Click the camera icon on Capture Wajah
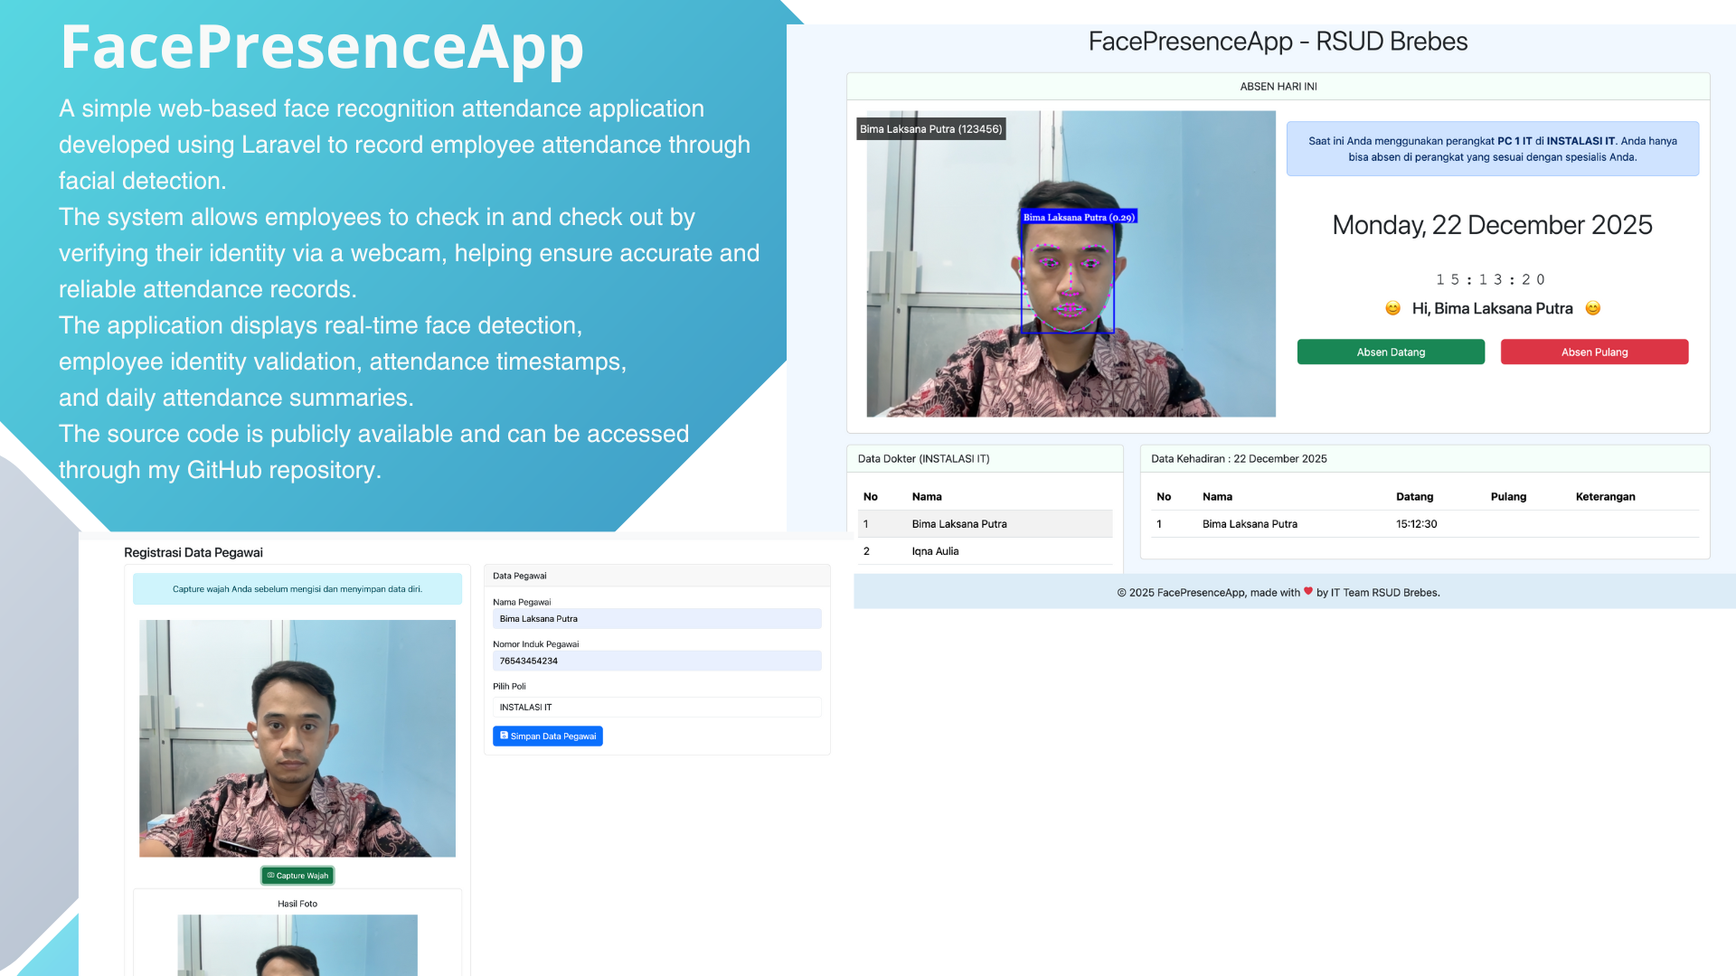Image resolution: width=1736 pixels, height=976 pixels. (x=270, y=876)
